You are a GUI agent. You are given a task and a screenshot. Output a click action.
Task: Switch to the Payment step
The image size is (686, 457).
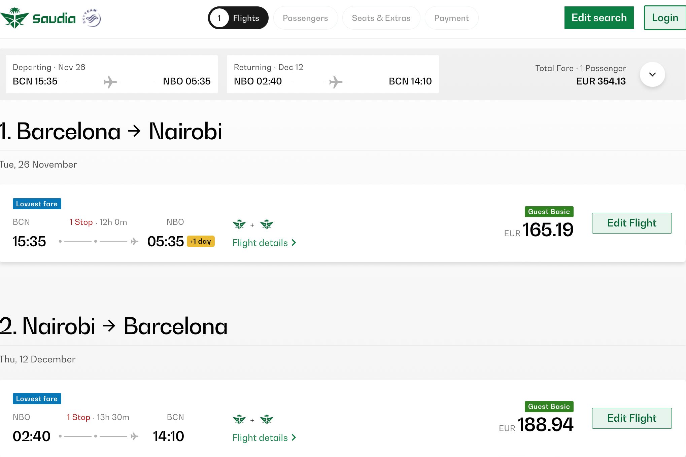pos(451,18)
